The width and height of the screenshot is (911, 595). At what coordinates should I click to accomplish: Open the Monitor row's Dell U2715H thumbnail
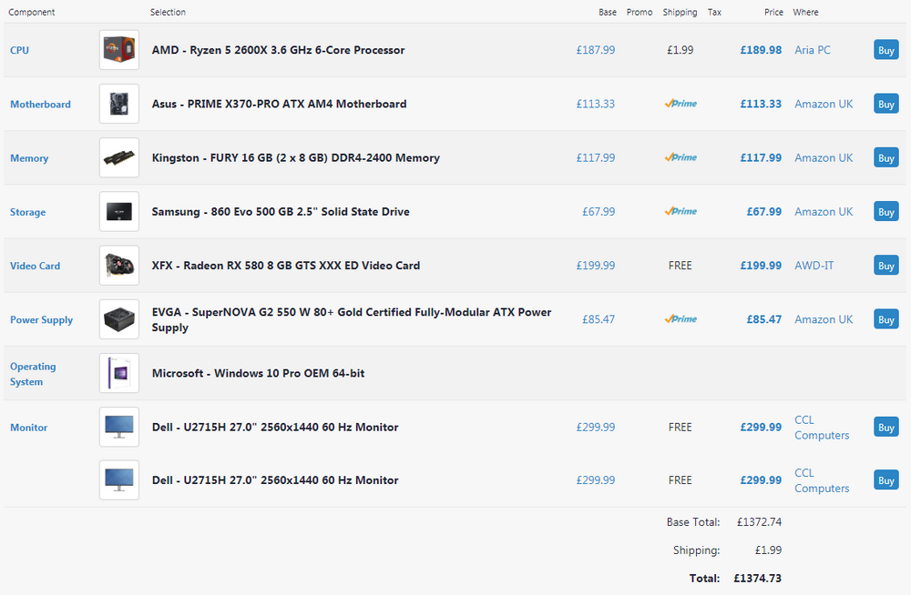point(119,428)
